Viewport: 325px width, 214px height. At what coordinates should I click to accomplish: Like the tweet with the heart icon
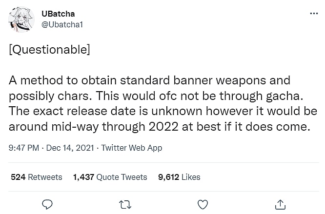click(203, 204)
